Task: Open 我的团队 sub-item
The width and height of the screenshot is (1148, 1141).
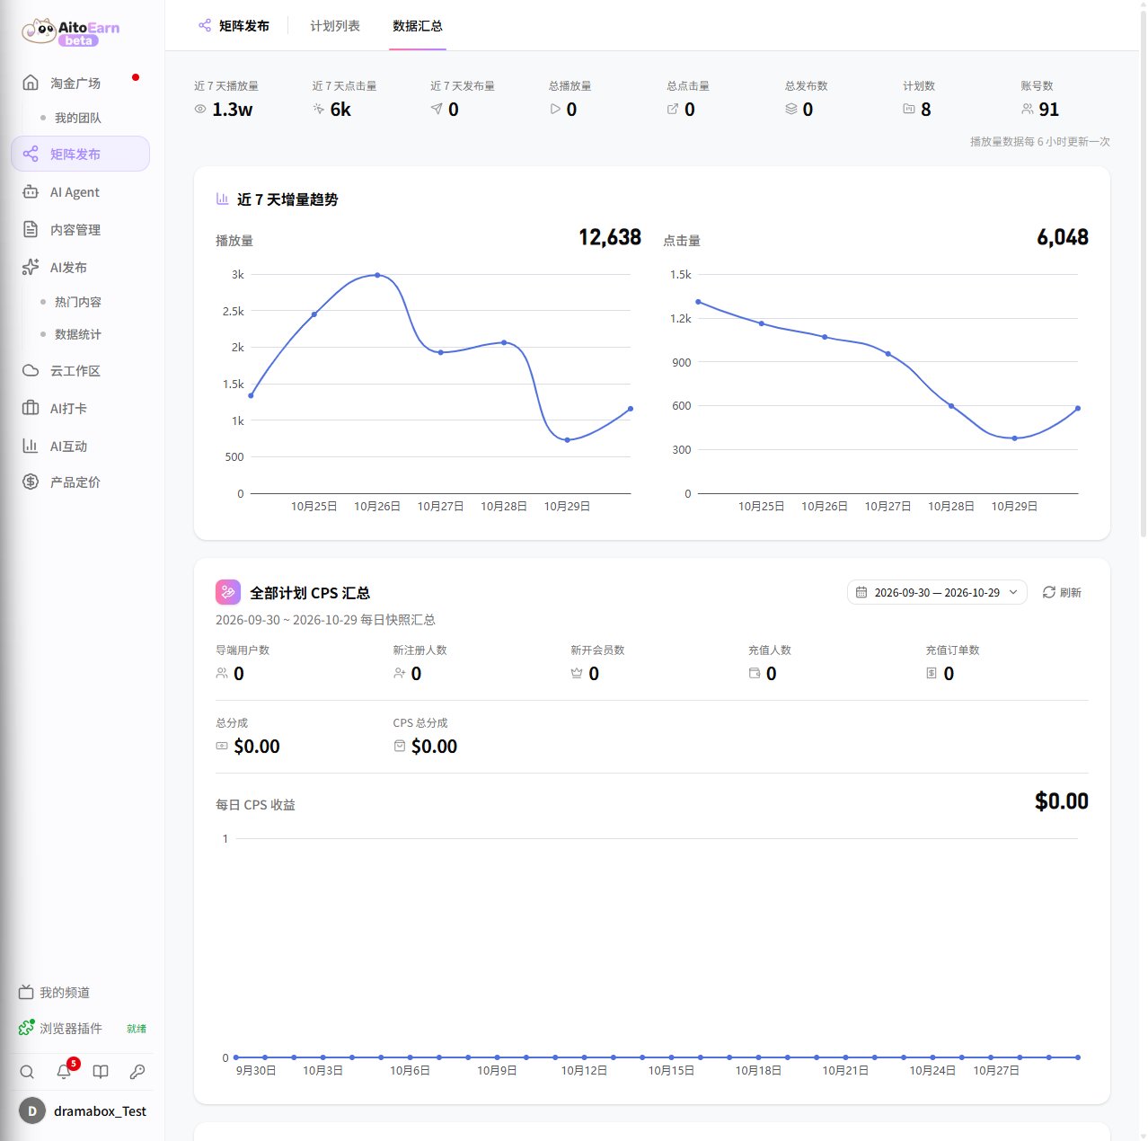Action: [x=77, y=118]
